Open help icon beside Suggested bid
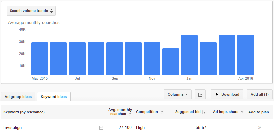 click(x=204, y=112)
